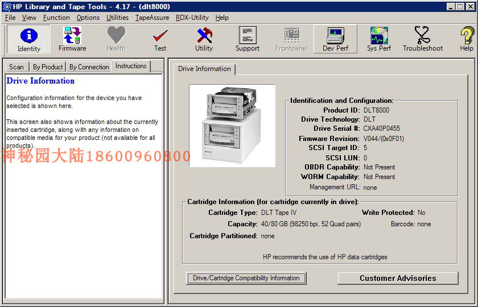Open Customer Advisories
The height and width of the screenshot is (307, 478).
point(398,278)
